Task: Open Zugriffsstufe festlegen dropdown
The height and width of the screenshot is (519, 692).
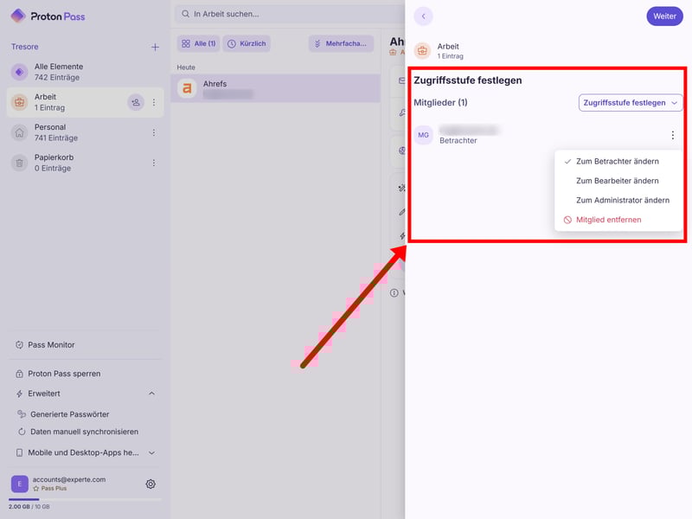Action: pos(630,103)
